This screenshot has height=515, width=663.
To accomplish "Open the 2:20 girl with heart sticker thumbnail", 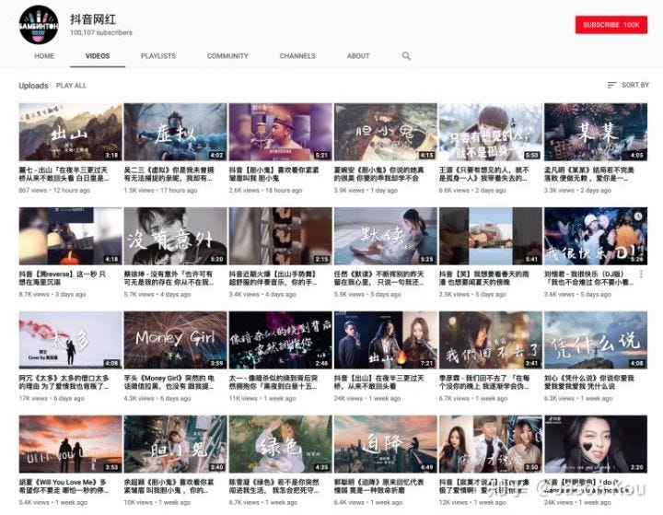I will [x=596, y=444].
